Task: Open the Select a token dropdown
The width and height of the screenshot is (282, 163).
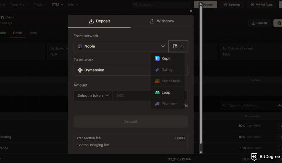Action: click(x=93, y=96)
